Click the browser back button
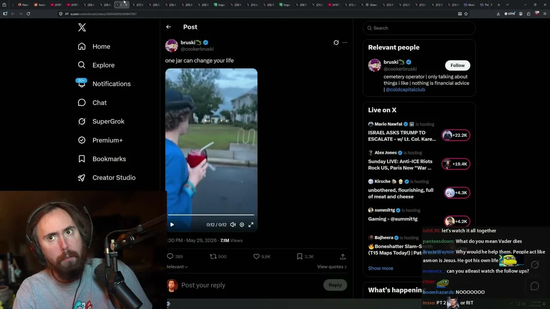This screenshot has width=550, height=309. (x=13, y=14)
